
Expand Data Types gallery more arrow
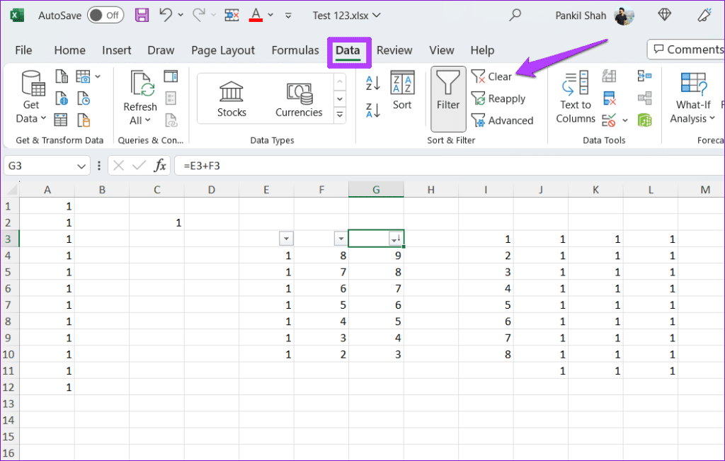[340, 114]
